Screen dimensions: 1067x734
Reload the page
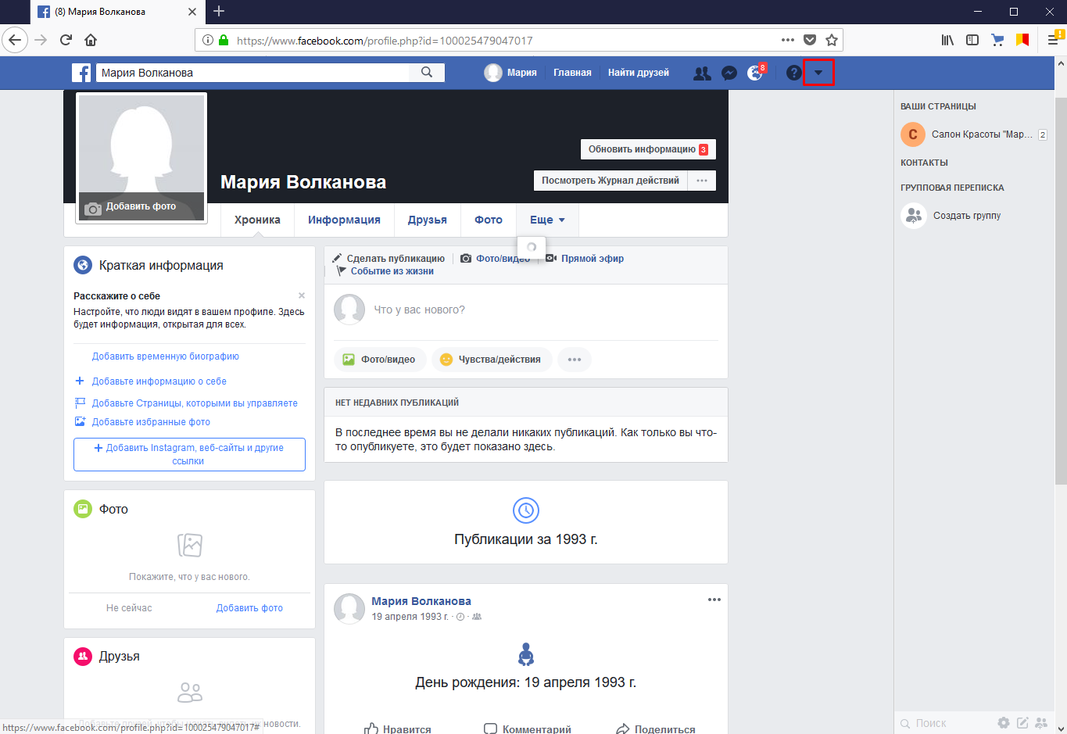(66, 40)
